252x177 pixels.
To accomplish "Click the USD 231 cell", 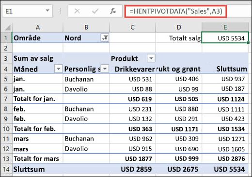I will (x=132, y=109).
